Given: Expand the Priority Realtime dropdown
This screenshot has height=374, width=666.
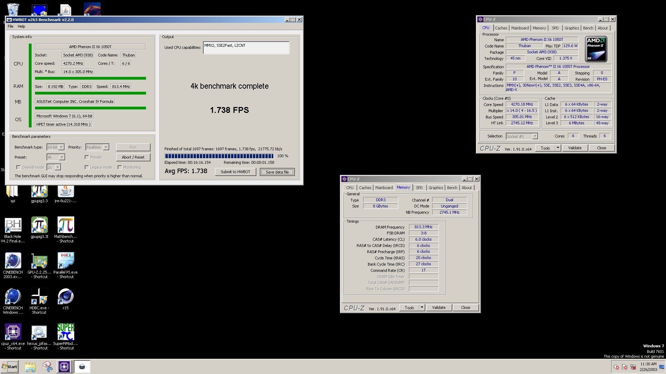Looking at the screenshot, I should coord(97,147).
